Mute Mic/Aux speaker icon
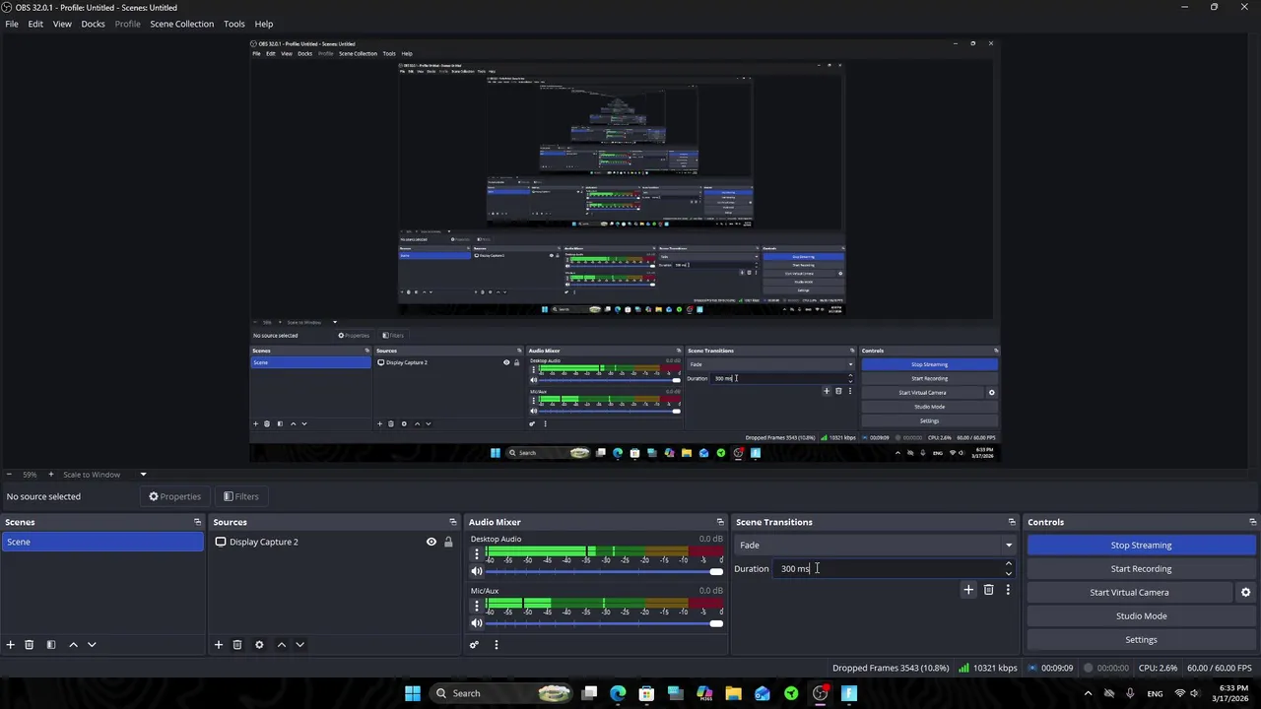Image resolution: width=1261 pixels, height=709 pixels. click(x=477, y=623)
